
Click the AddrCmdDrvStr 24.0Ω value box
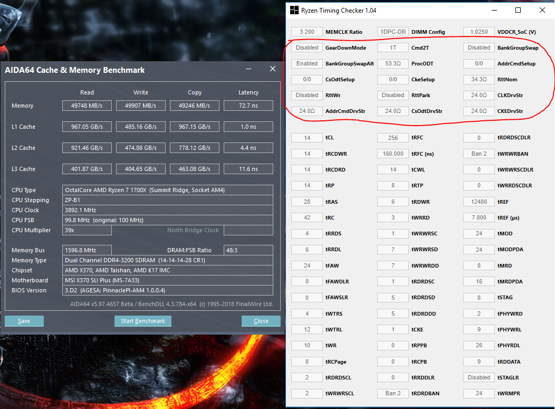pos(307,111)
